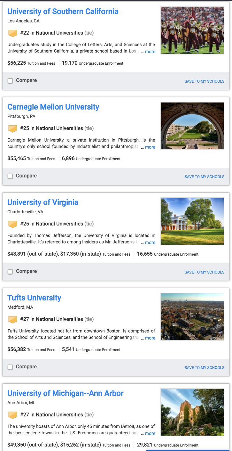
Task: Click the ranking badge icon for Carnegie Mellon
Action: coord(12,128)
